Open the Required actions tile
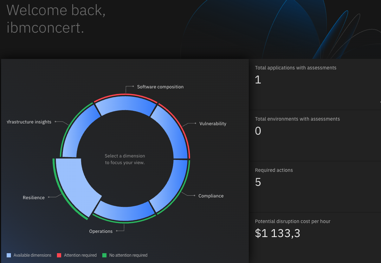 pyautogui.click(x=315, y=187)
